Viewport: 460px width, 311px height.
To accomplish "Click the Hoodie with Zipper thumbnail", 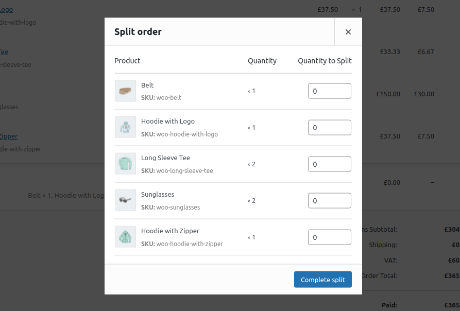I will point(125,236).
